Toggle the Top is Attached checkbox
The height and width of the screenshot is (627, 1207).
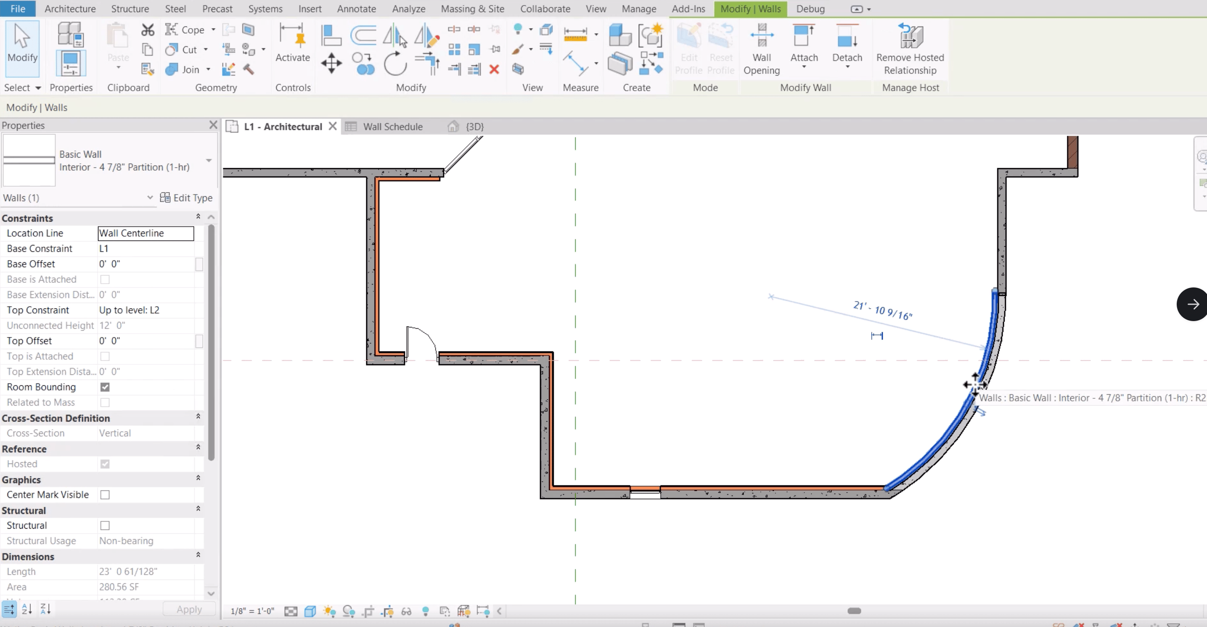coord(105,356)
